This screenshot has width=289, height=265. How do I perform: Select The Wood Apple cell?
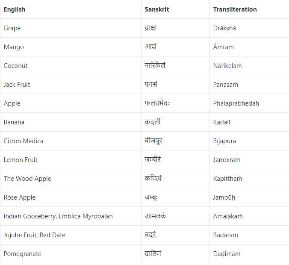(27, 179)
